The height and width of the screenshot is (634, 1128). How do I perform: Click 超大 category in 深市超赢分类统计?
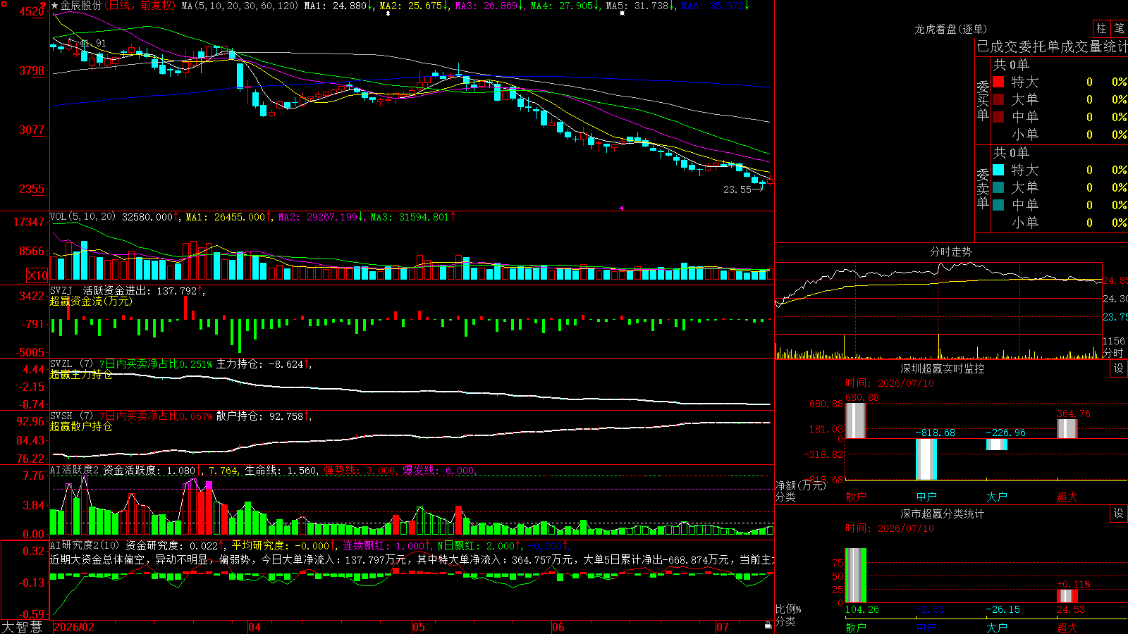[1067, 628]
